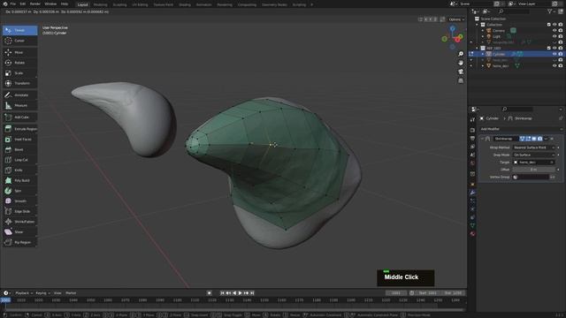Open the Add Modifier dropdown
The image size is (566, 318).
(x=521, y=129)
